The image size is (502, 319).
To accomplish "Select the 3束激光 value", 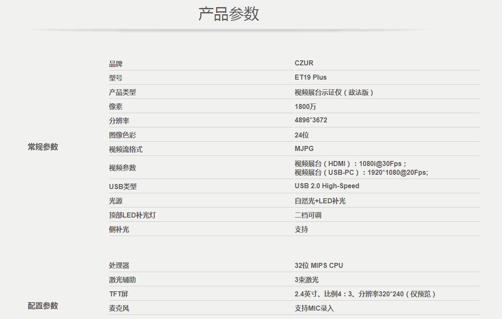I will coord(306,280).
